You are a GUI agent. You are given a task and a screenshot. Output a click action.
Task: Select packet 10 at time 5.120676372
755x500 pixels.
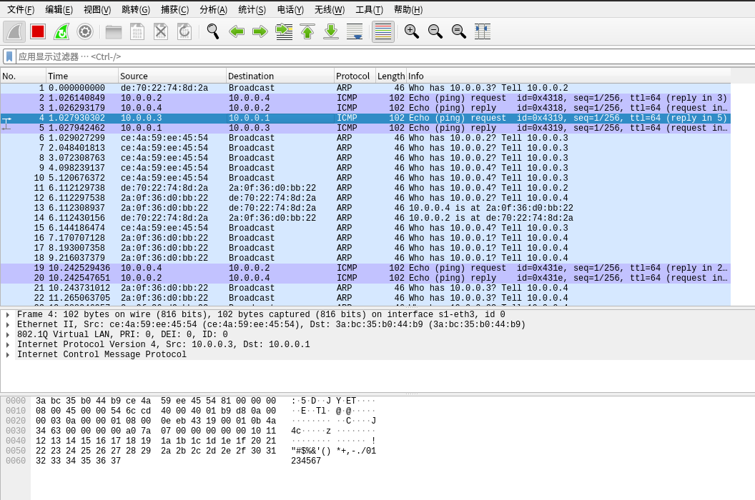pyautogui.click(x=365, y=178)
